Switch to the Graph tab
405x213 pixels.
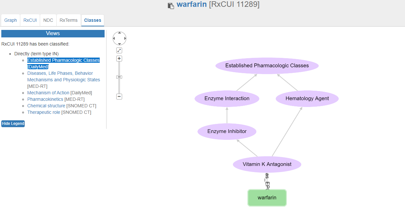[x=10, y=20]
